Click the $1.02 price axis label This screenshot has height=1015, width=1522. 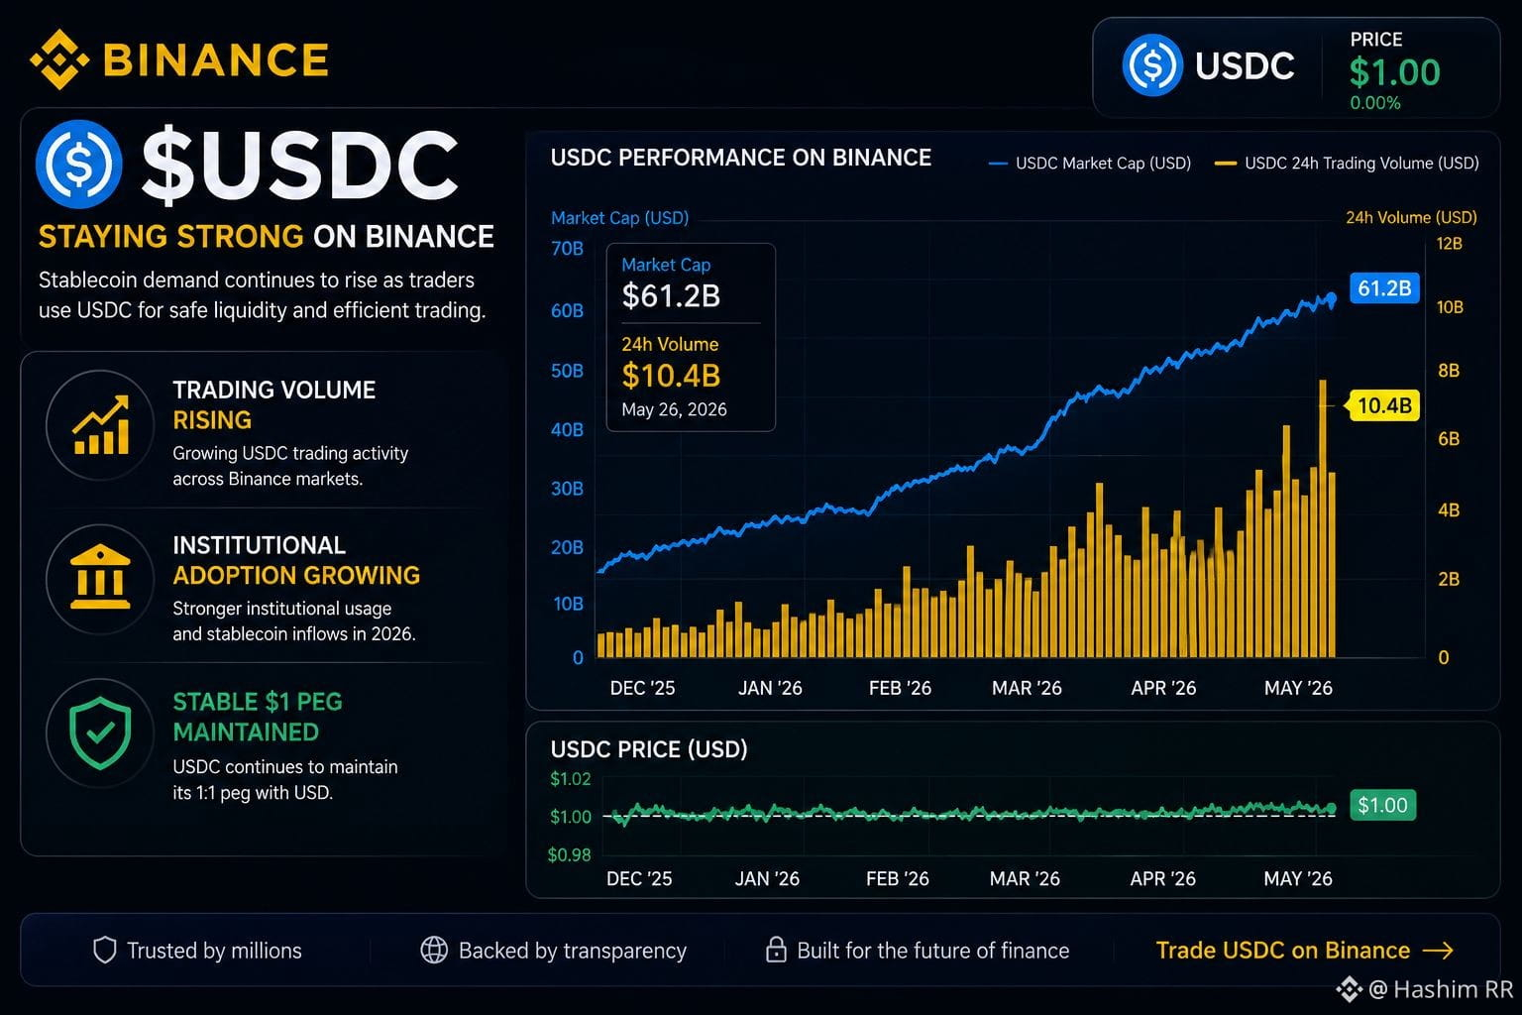point(570,779)
